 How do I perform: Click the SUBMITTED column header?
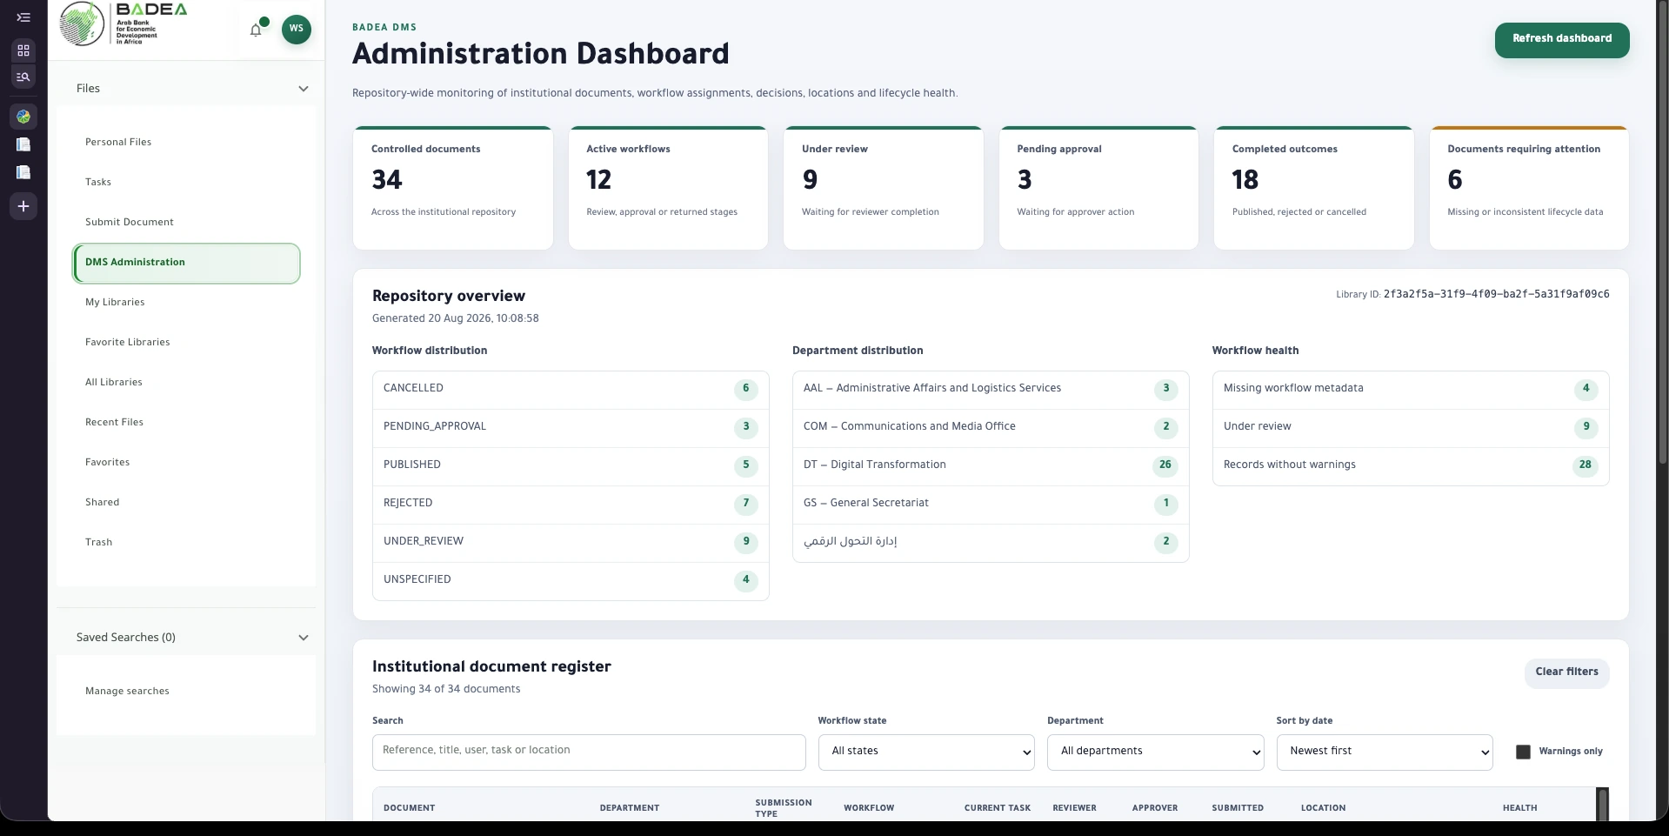point(1238,808)
